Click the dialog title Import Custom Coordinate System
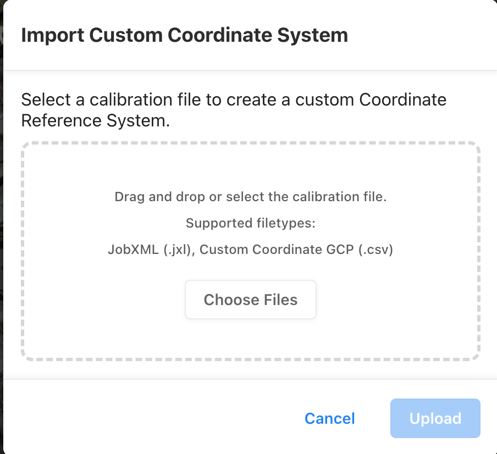Screen dimensions: 497x454 [x=184, y=35]
